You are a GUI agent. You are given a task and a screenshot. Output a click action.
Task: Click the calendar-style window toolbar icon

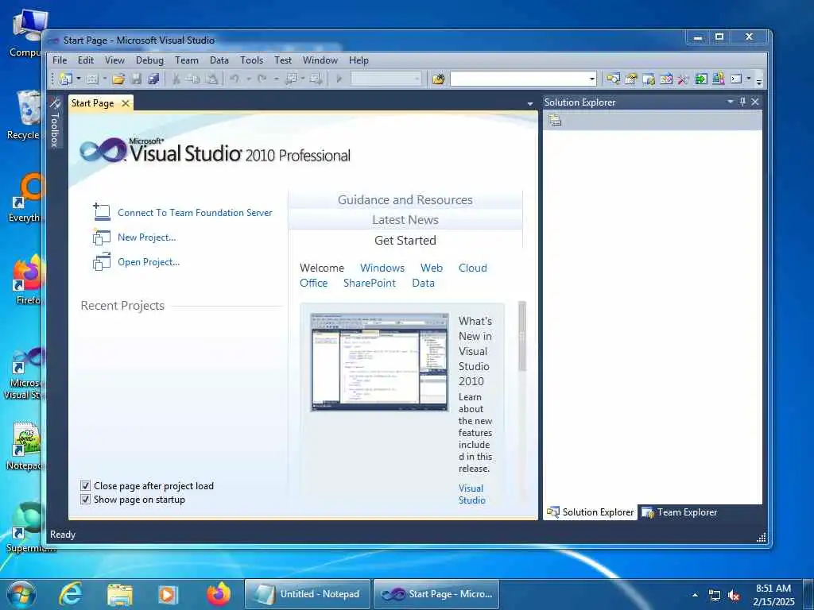666,79
